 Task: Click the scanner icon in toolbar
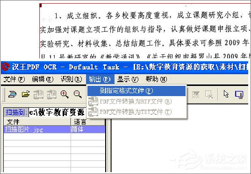[x=13, y=94]
